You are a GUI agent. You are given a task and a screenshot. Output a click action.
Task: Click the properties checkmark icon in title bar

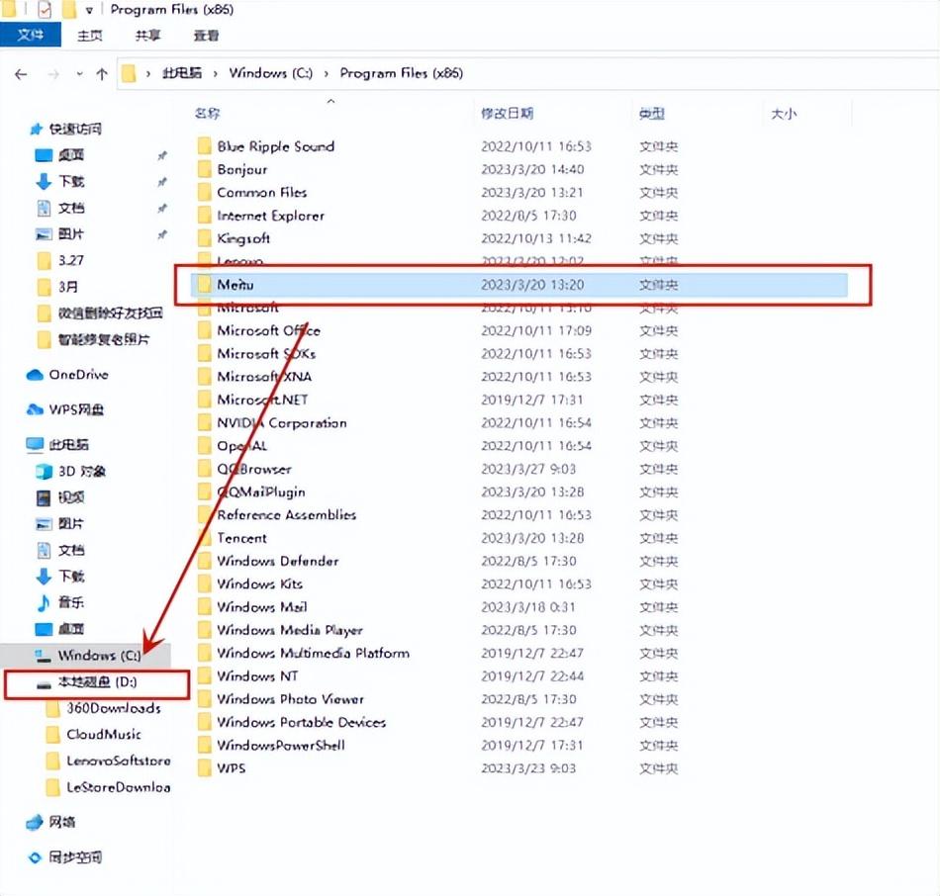coord(45,10)
